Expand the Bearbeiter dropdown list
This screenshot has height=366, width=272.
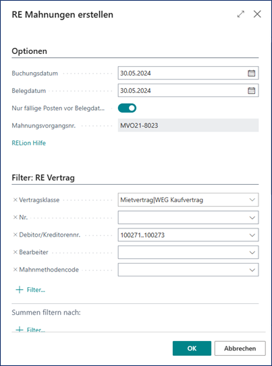[x=252, y=252]
